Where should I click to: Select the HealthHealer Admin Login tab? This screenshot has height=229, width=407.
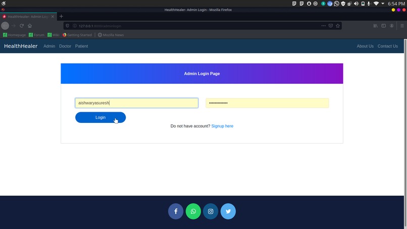(28, 16)
